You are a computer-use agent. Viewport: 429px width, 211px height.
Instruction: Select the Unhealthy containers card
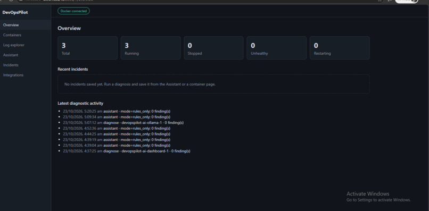[x=277, y=48]
